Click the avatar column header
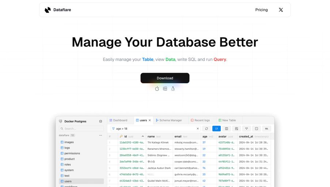 point(227,137)
